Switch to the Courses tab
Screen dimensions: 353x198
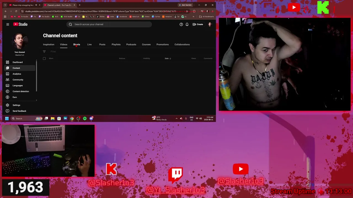click(146, 45)
